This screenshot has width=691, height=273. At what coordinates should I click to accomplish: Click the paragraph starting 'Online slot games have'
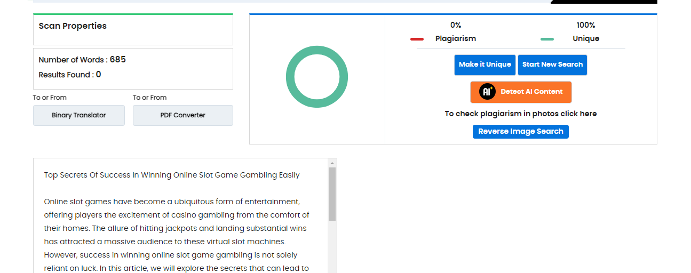[177, 235]
